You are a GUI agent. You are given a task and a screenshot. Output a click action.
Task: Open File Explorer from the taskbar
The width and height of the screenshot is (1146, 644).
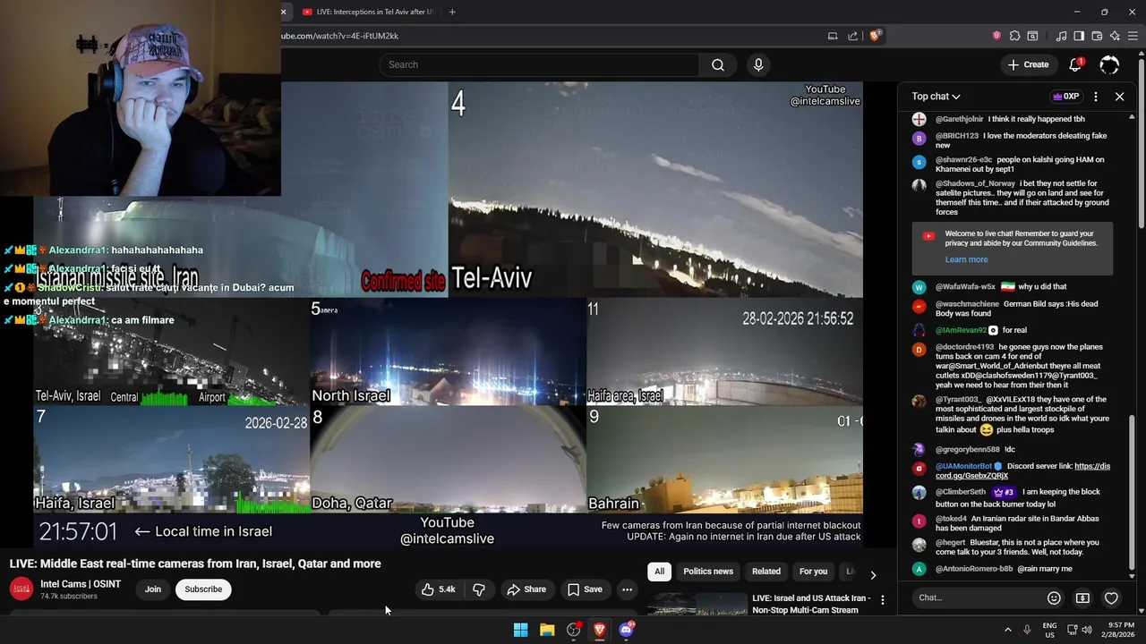547,630
